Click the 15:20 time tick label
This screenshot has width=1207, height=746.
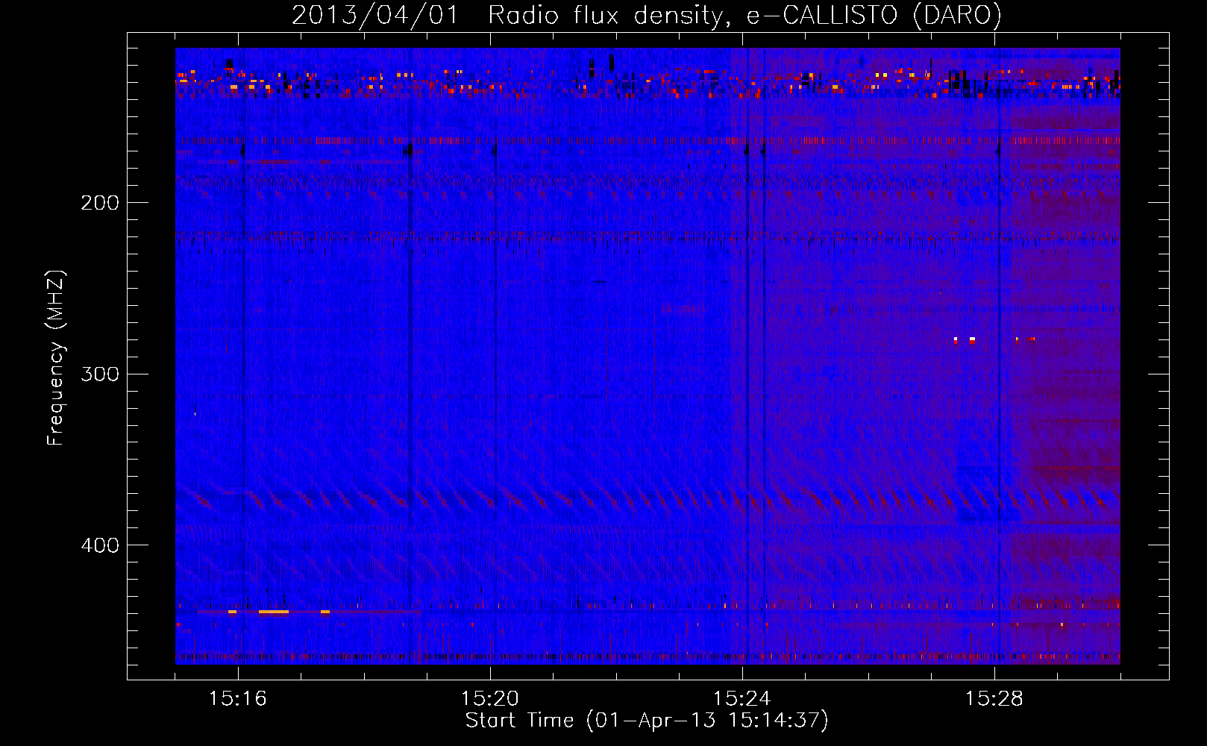pos(490,698)
